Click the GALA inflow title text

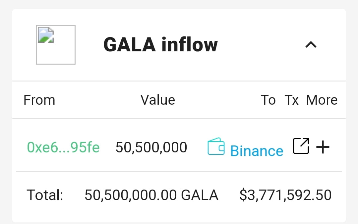[160, 44]
